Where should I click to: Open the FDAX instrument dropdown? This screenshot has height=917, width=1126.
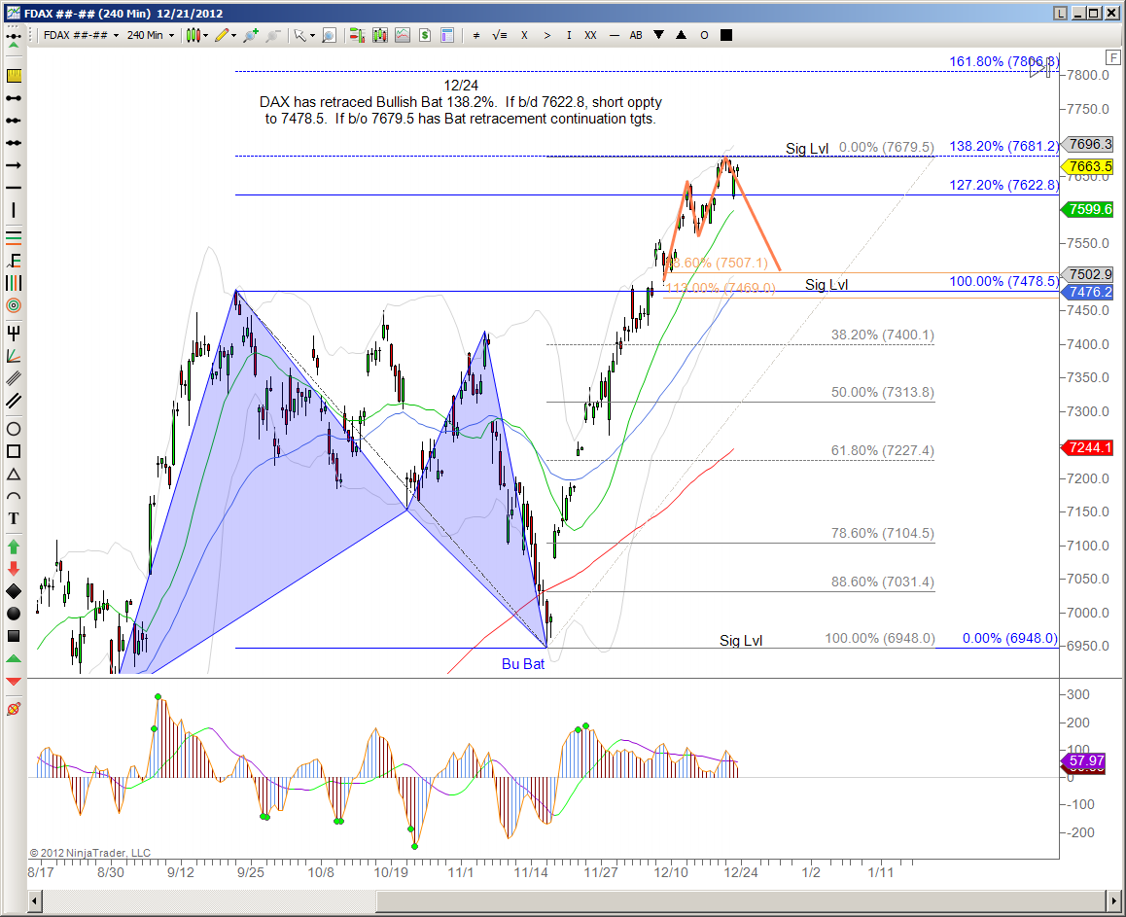tap(80, 35)
